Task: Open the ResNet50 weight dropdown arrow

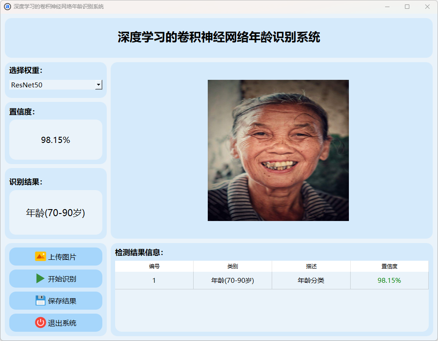Action: (x=99, y=85)
